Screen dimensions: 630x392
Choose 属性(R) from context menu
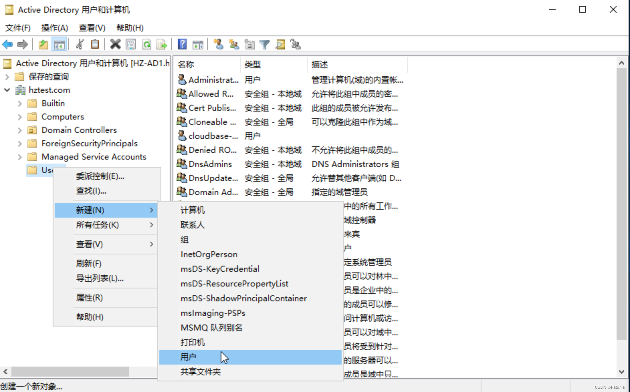(x=106, y=298)
